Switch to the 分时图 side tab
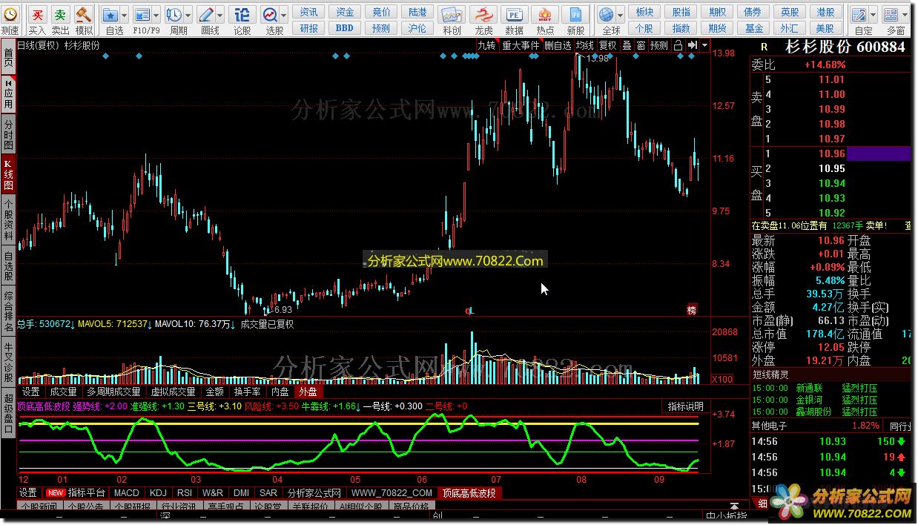918x525 pixels. (x=8, y=134)
